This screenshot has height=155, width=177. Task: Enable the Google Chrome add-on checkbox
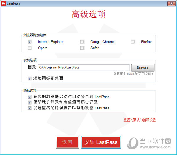pos(82,42)
